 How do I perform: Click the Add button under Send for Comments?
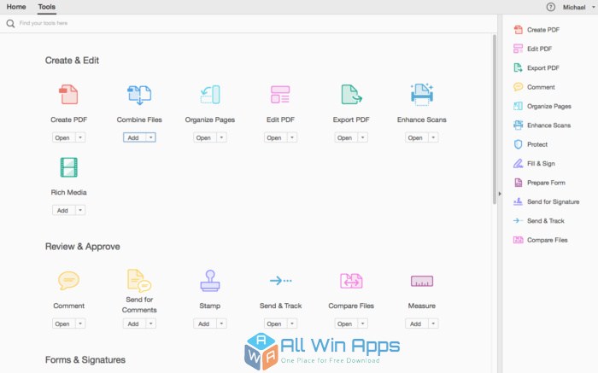pos(134,323)
